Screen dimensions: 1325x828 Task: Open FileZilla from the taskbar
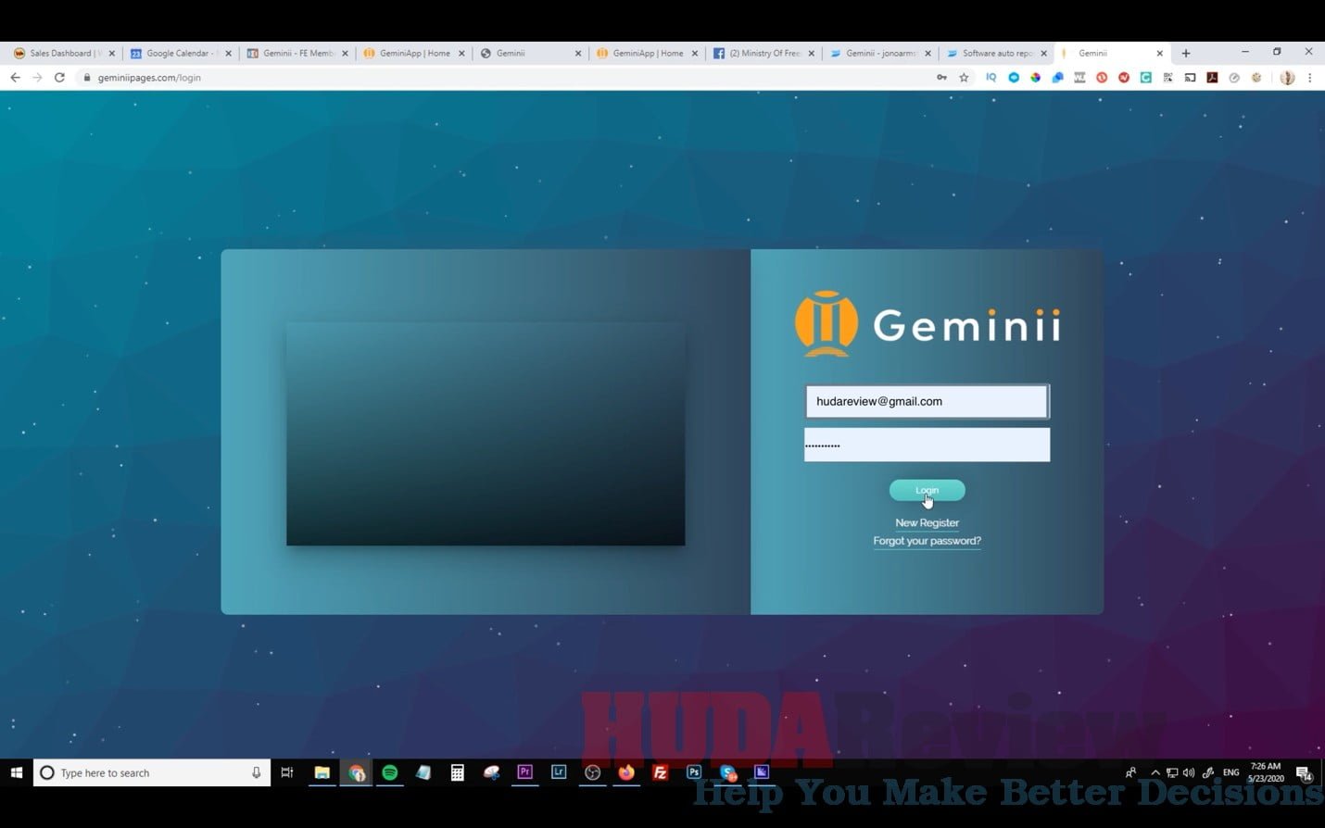point(661,772)
